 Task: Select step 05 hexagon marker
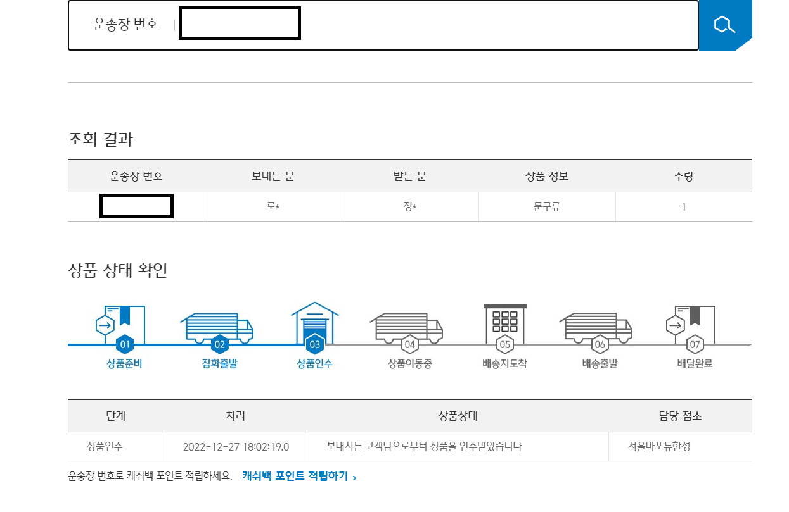[x=505, y=345]
